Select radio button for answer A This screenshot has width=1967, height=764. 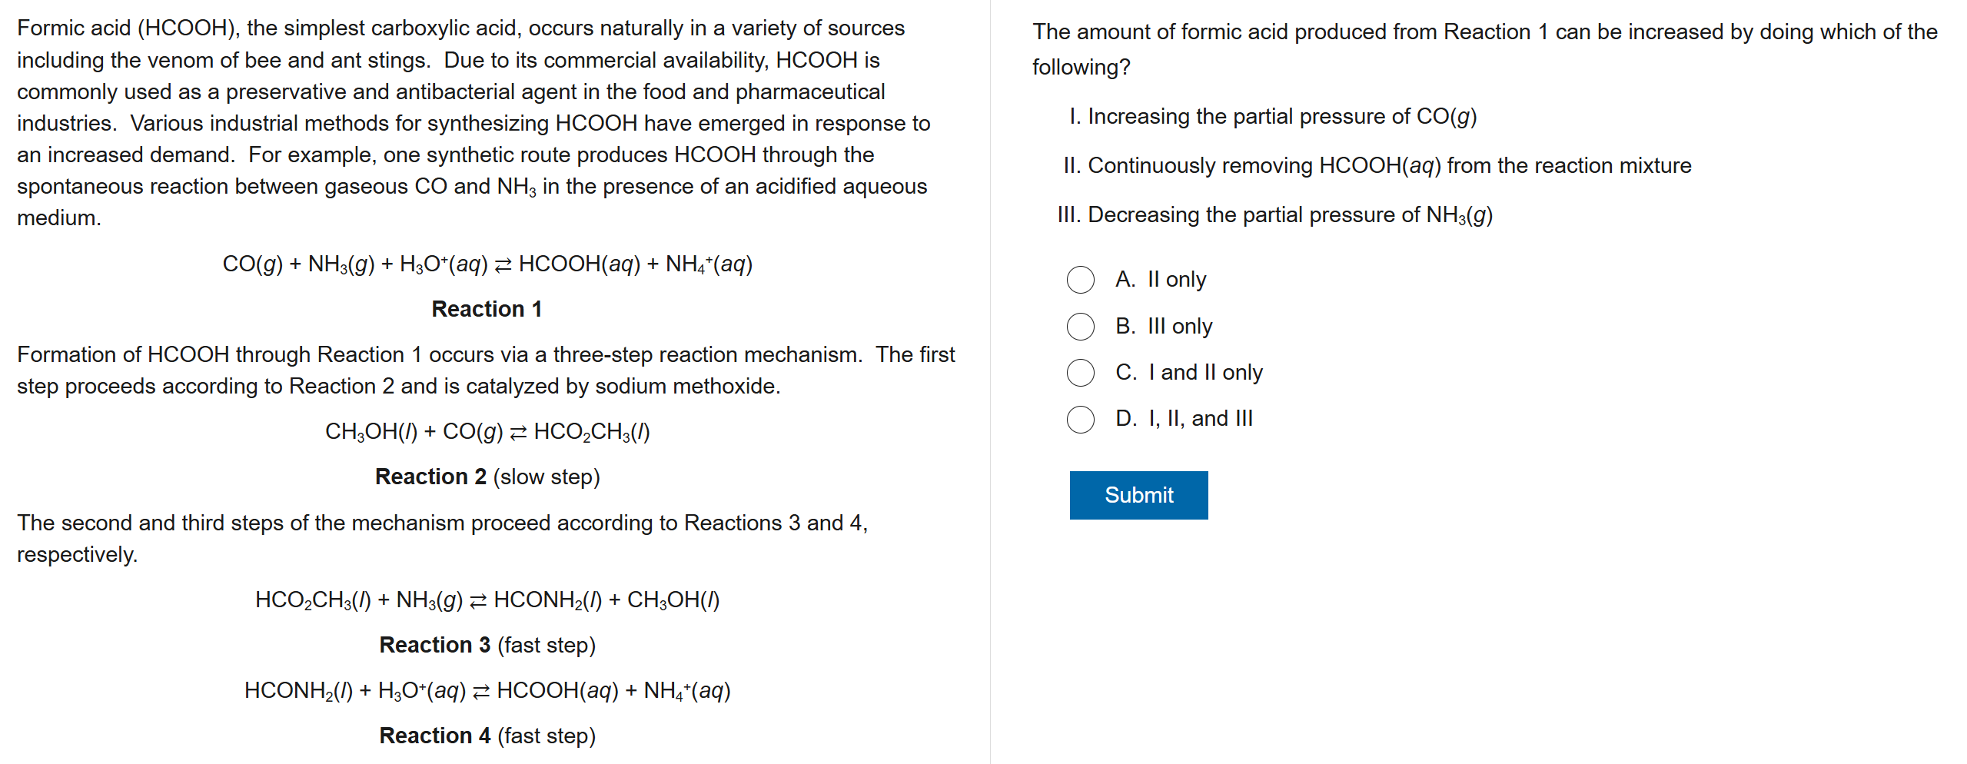tap(1080, 280)
